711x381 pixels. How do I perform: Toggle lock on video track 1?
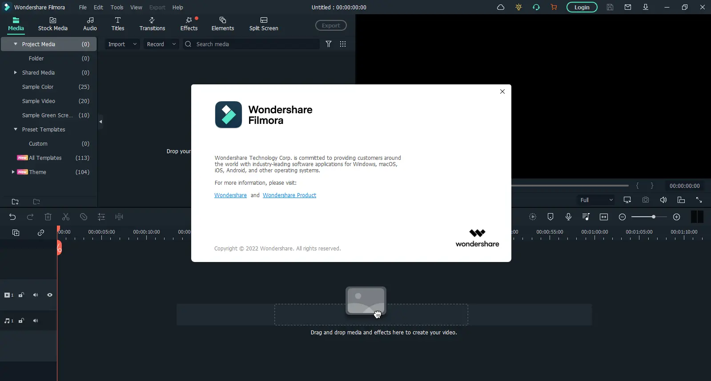pos(21,295)
